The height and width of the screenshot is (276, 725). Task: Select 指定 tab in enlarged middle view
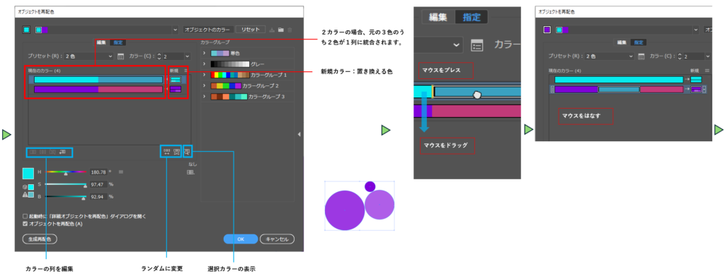coord(472,18)
